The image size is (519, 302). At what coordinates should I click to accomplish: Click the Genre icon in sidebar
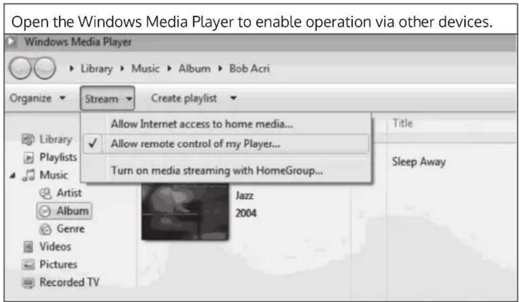pos(45,229)
